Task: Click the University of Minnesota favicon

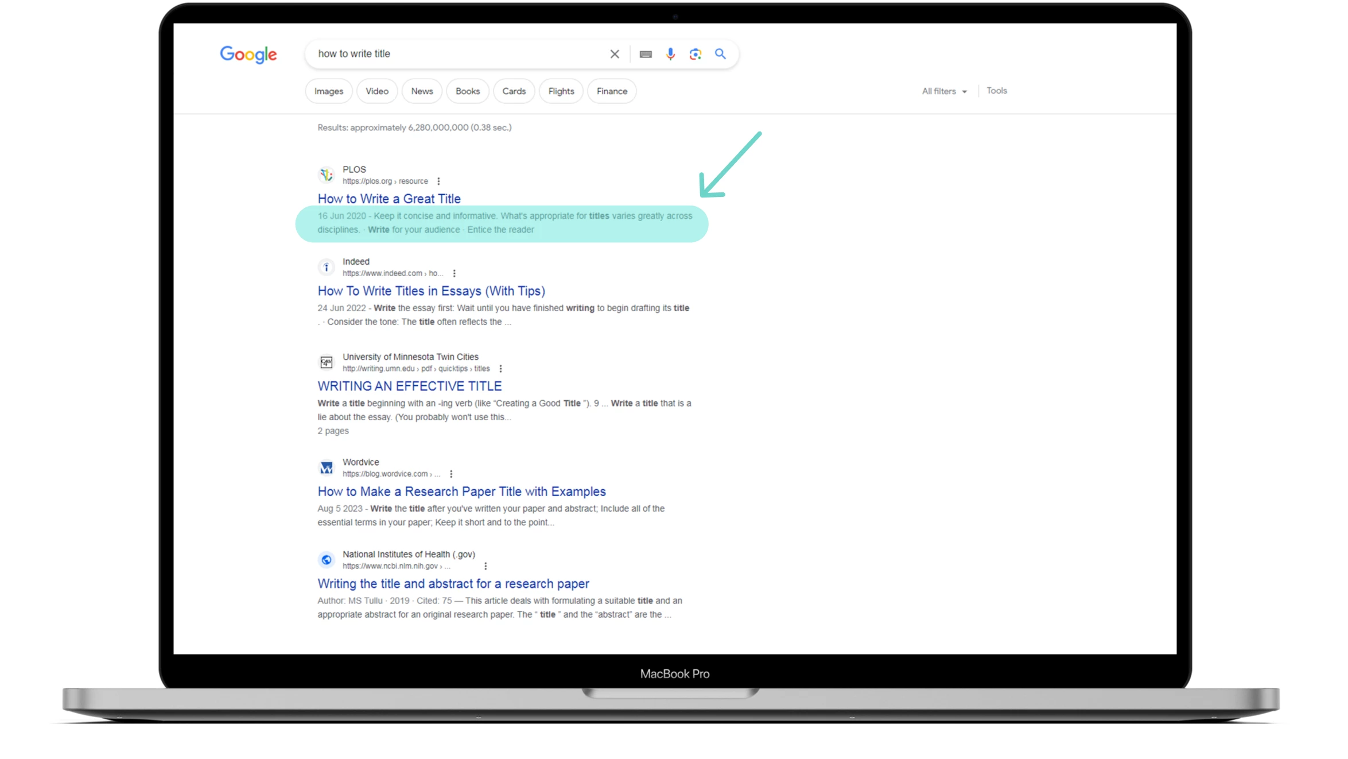Action: (x=327, y=362)
